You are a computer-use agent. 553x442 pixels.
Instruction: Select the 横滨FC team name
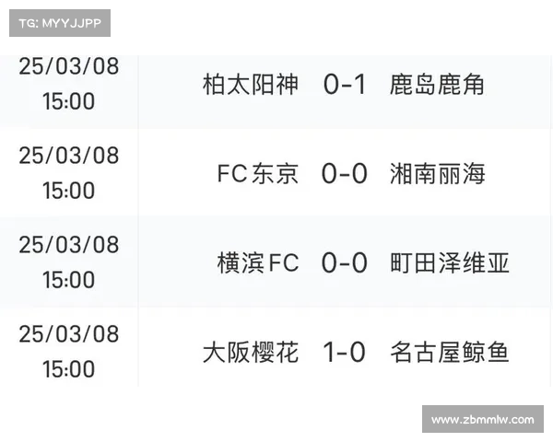click(x=258, y=263)
